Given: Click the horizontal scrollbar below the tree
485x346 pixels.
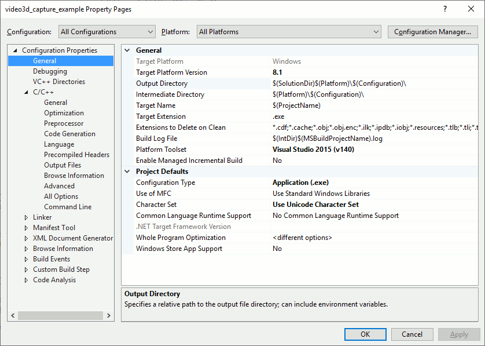Looking at the screenshot, I should (x=60, y=315).
